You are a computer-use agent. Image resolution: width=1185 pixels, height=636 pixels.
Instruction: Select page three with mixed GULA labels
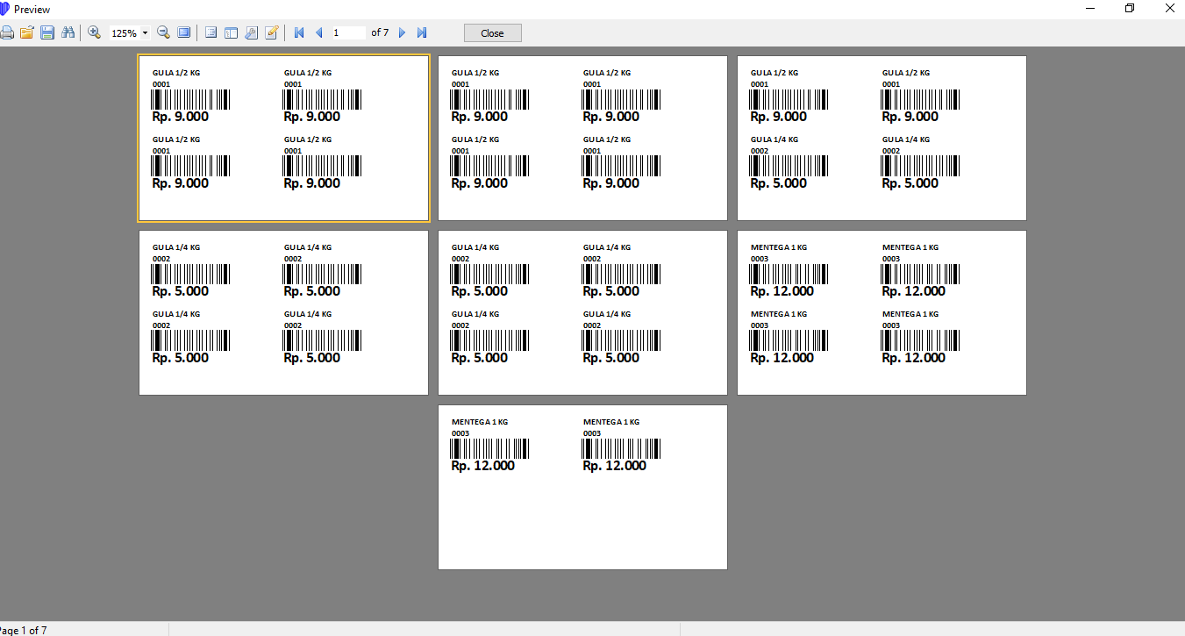(x=882, y=139)
